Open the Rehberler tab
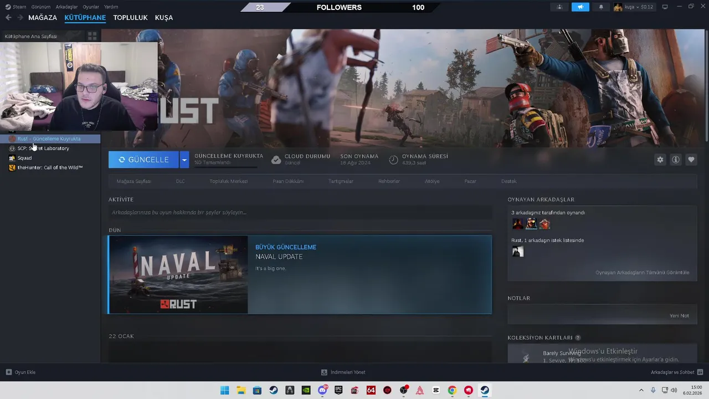709x399 pixels. point(389,181)
